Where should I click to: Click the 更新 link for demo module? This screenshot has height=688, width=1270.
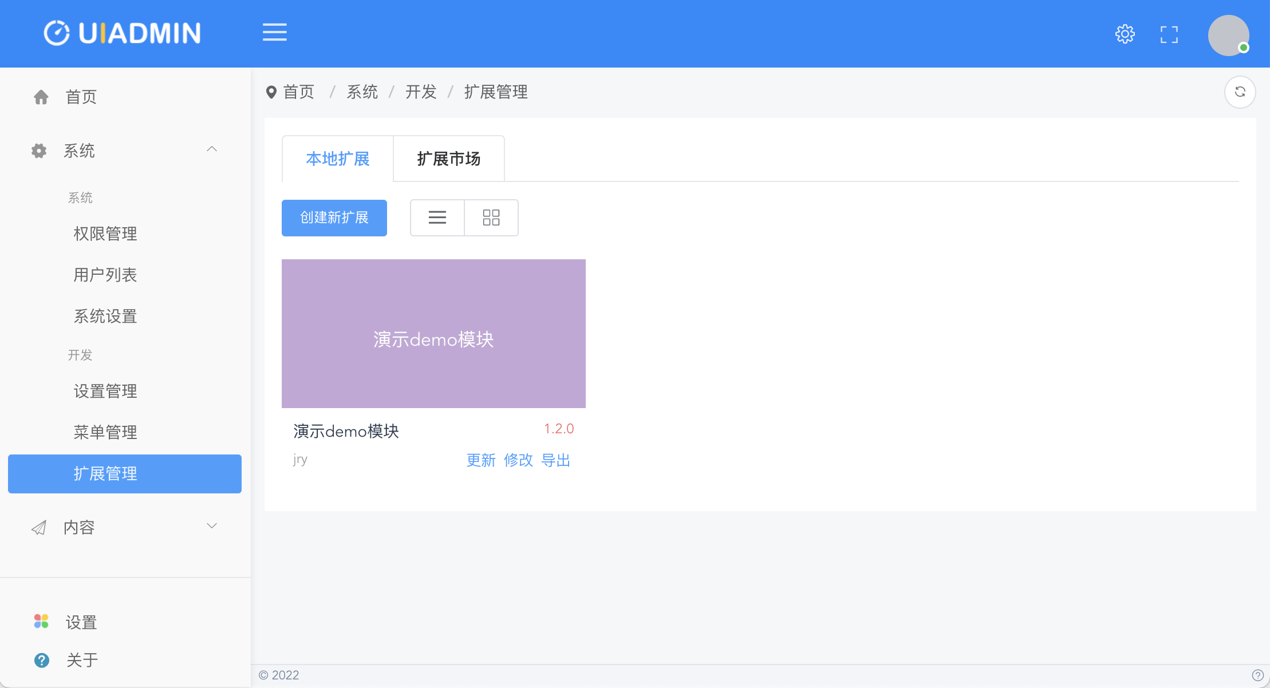480,460
